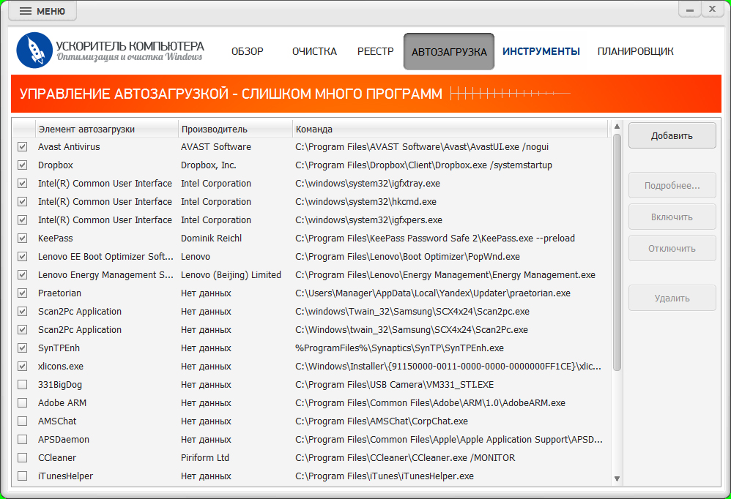
Task: Open the ПЛАНИРОВЩИК tab
Action: tap(636, 51)
